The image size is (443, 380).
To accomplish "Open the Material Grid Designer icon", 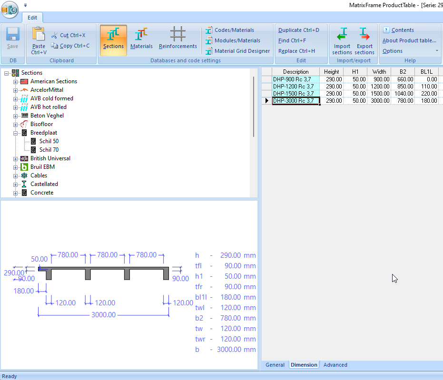I will [x=209, y=51].
